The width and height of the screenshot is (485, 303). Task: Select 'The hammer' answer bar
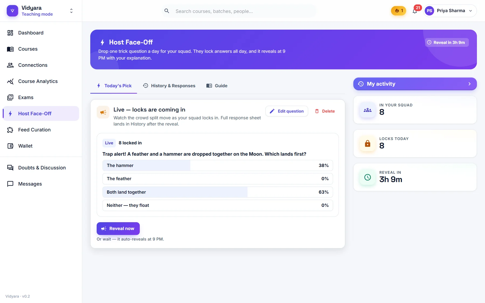click(218, 166)
